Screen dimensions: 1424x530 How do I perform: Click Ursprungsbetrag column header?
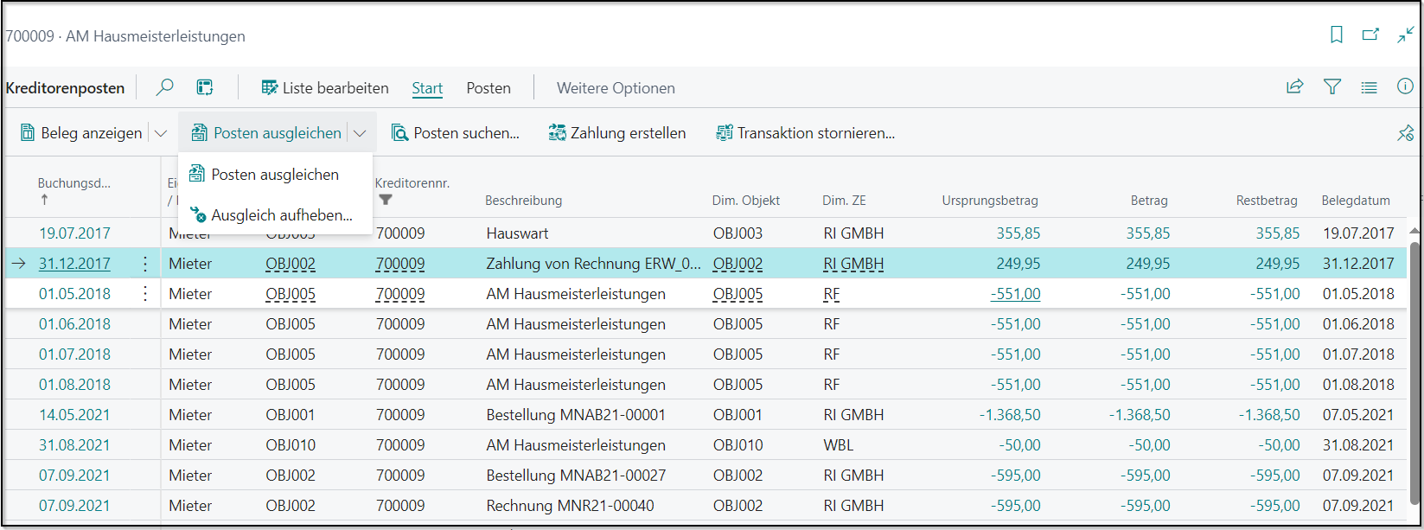coord(990,201)
